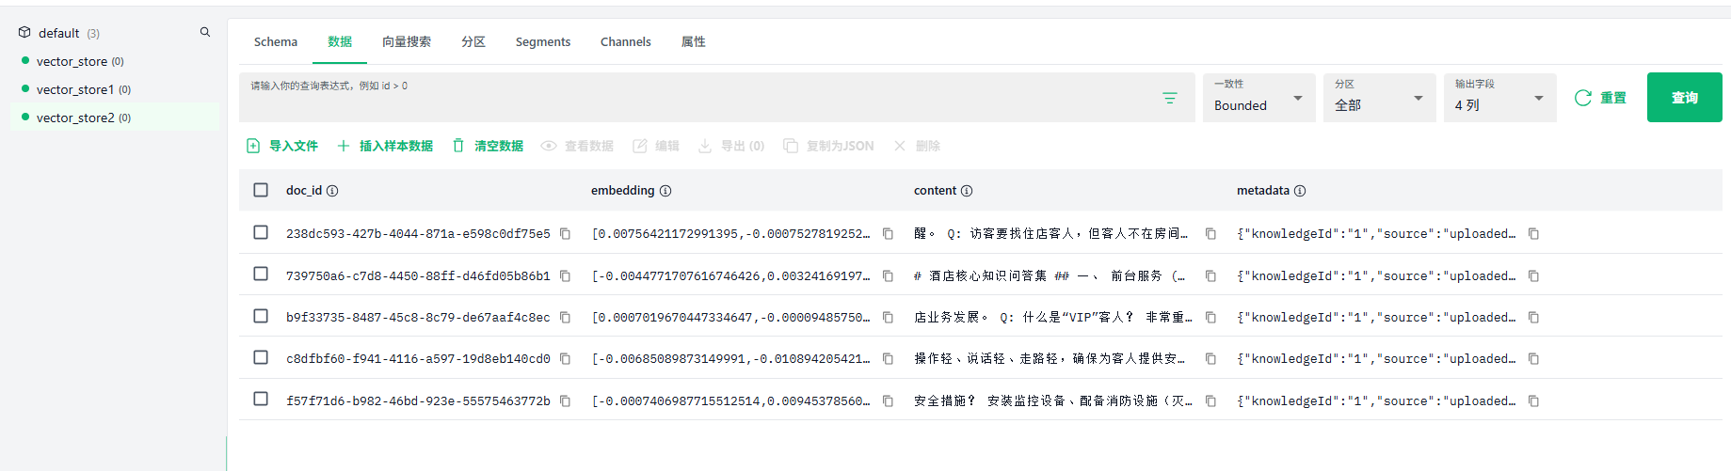Copy embedding starting with [-0.00685089873149991
Screen dimensions: 1731x471
[x=888, y=358]
